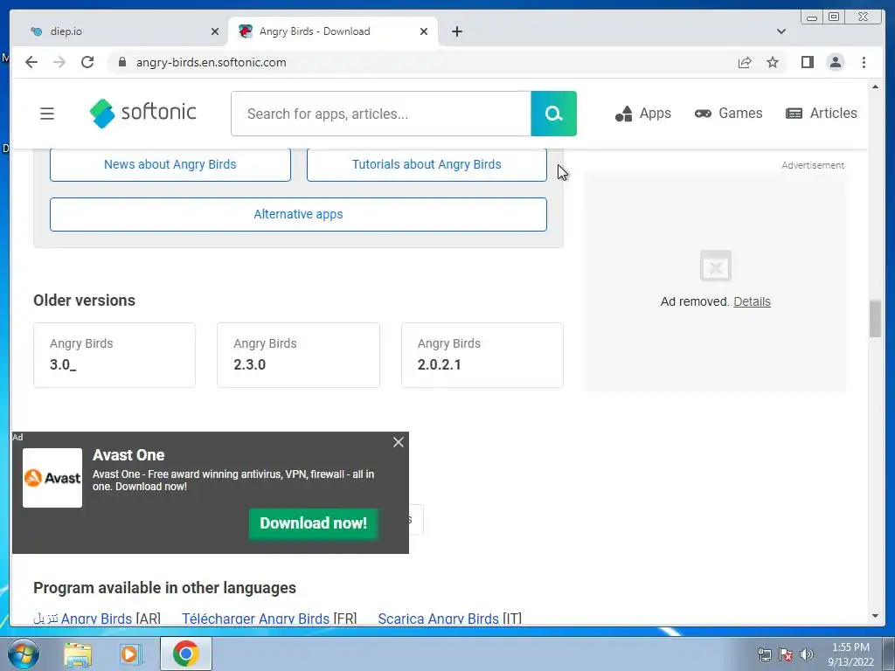Viewport: 895px width, 671px height.
Task: Click the network icon in system tray
Action: [764, 654]
